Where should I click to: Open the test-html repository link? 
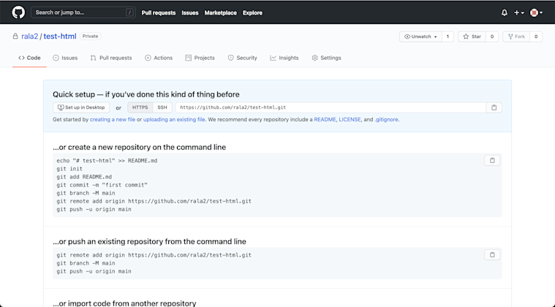[60, 36]
